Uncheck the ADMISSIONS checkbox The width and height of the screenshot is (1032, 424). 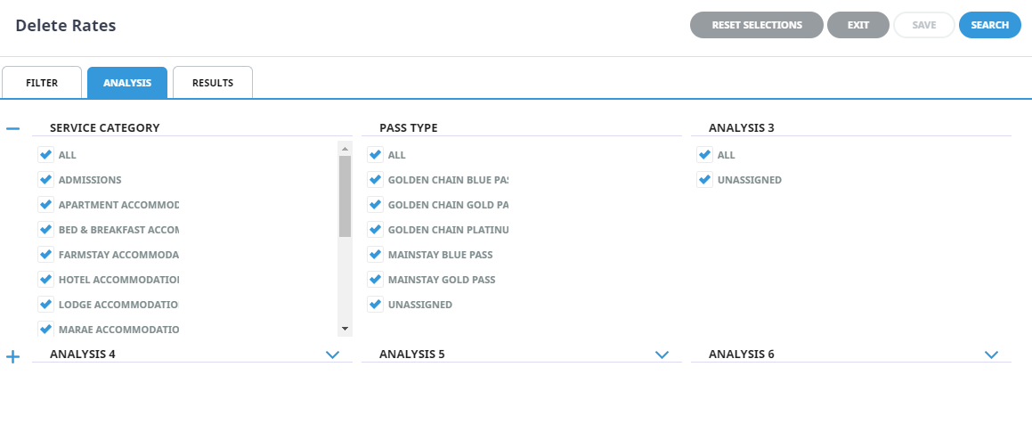(x=45, y=180)
